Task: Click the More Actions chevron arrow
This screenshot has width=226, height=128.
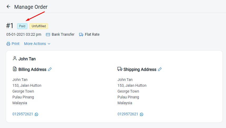Action: (49, 44)
